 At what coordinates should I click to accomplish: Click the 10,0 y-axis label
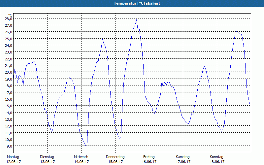pyautogui.click(x=8, y=139)
